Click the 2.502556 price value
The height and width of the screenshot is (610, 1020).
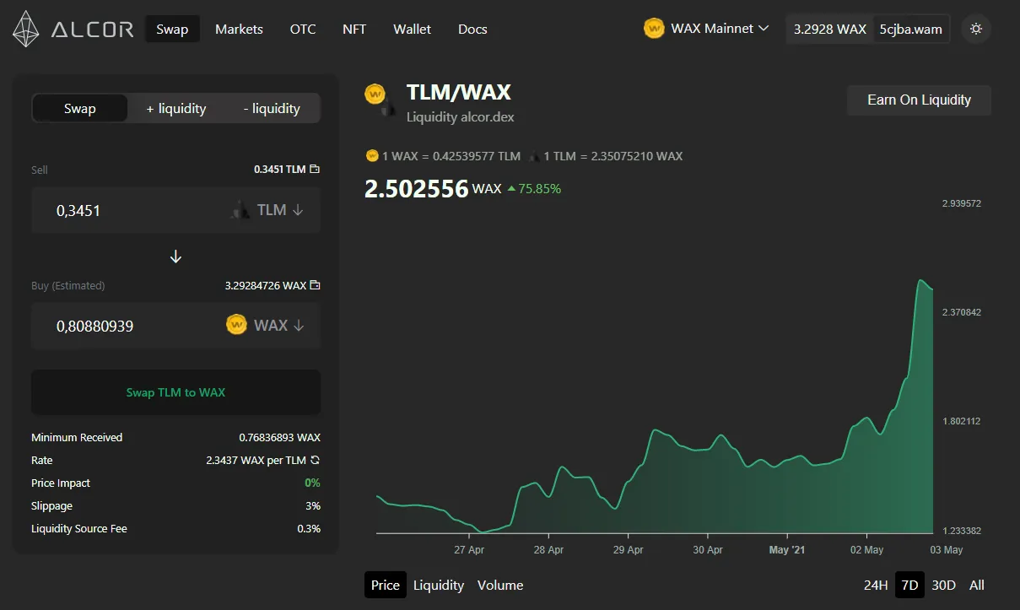coord(416,188)
